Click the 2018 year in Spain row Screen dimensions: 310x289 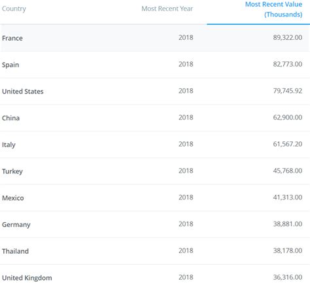pyautogui.click(x=186, y=64)
